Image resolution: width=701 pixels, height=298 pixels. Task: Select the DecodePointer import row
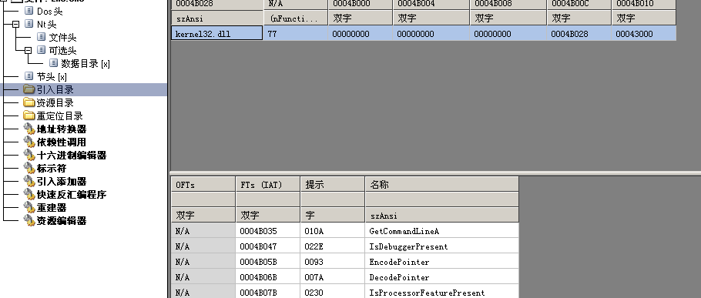coord(344,277)
